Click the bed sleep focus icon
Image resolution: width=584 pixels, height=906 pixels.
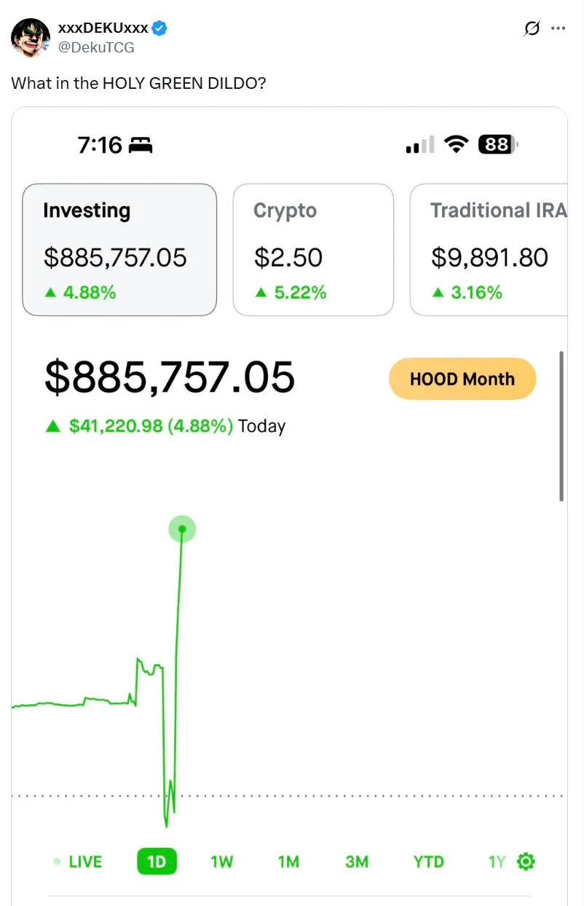point(140,146)
